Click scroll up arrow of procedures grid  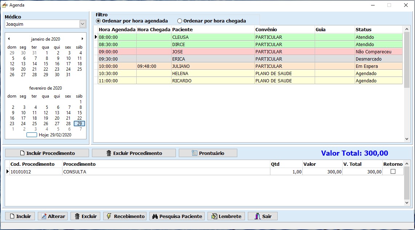pyautogui.click(x=407, y=164)
